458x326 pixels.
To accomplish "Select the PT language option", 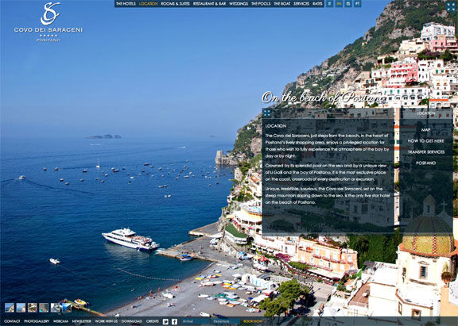I will [358, 4].
